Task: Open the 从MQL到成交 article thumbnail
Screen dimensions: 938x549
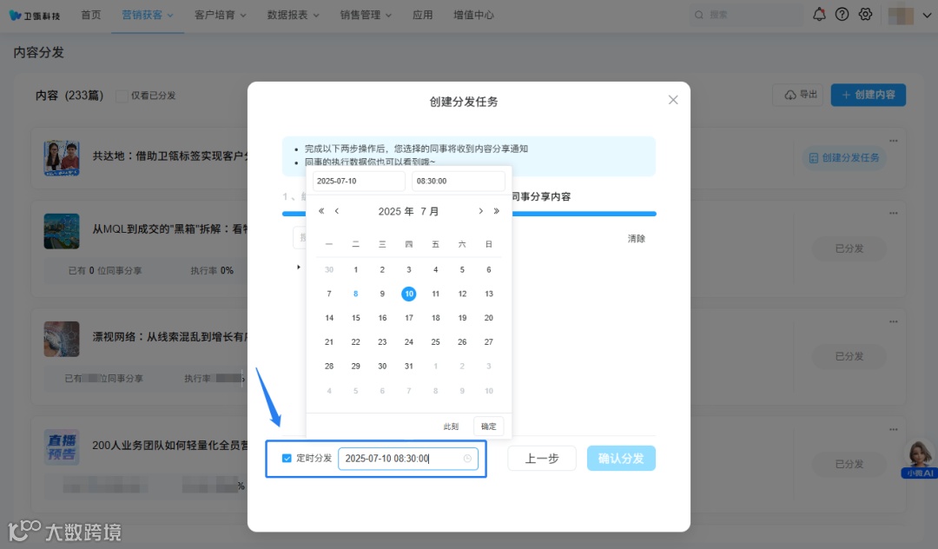Action: [x=62, y=231]
